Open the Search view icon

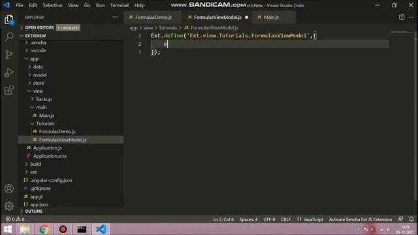tap(8, 37)
